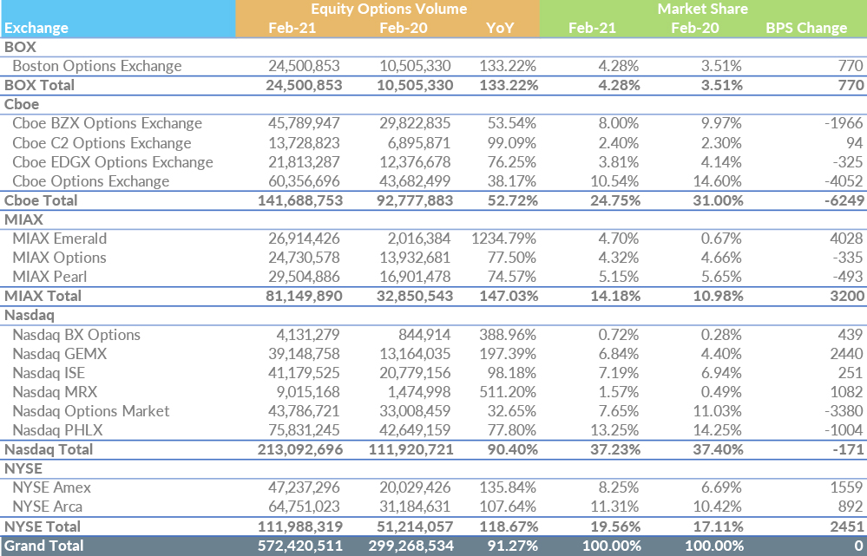The height and width of the screenshot is (556, 867).
Task: Click the MIAX group heading
Action: (x=23, y=219)
